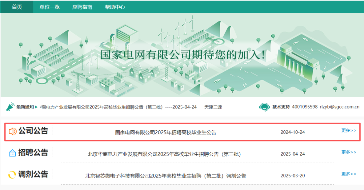Screen dimensions: 364x190
Task: Click the 国家电网有限公司期待您的加入 banner image
Action: coord(182,55)
